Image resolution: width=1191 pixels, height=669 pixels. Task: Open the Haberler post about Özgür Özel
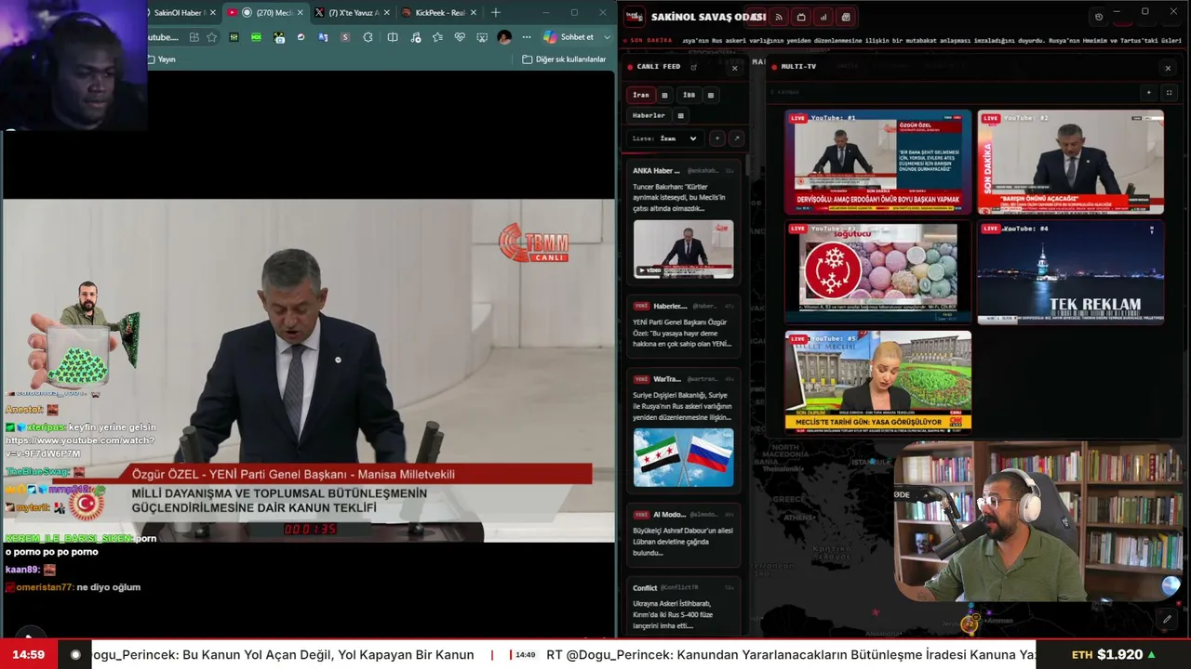(684, 327)
